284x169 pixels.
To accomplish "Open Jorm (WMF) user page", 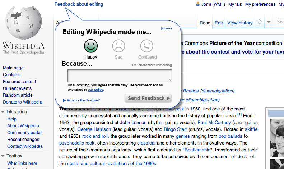I will click(x=213, y=4).
